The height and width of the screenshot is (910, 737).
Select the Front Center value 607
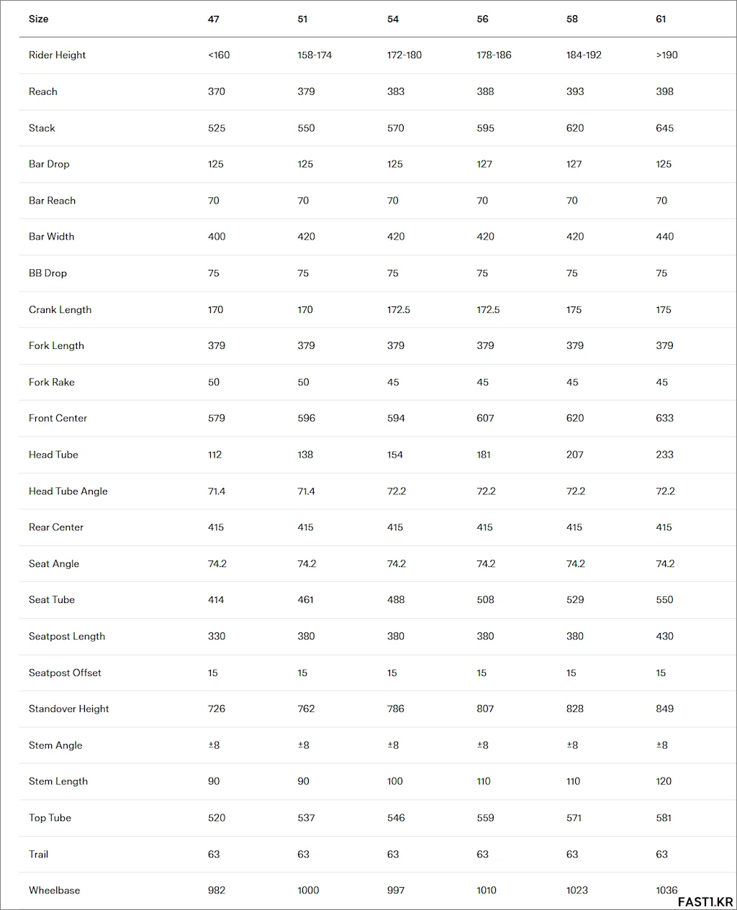tap(486, 418)
